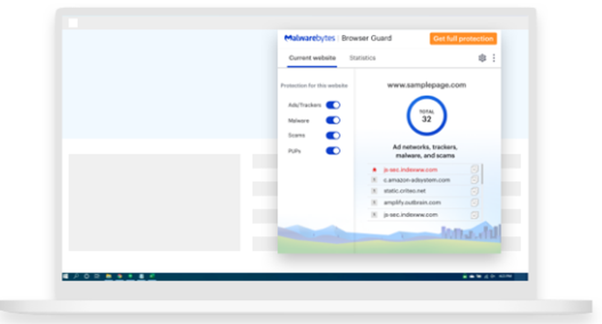Screen dimensions: 602x324
Task: Select the amplify.outbrain.com entry
Action: (412, 203)
